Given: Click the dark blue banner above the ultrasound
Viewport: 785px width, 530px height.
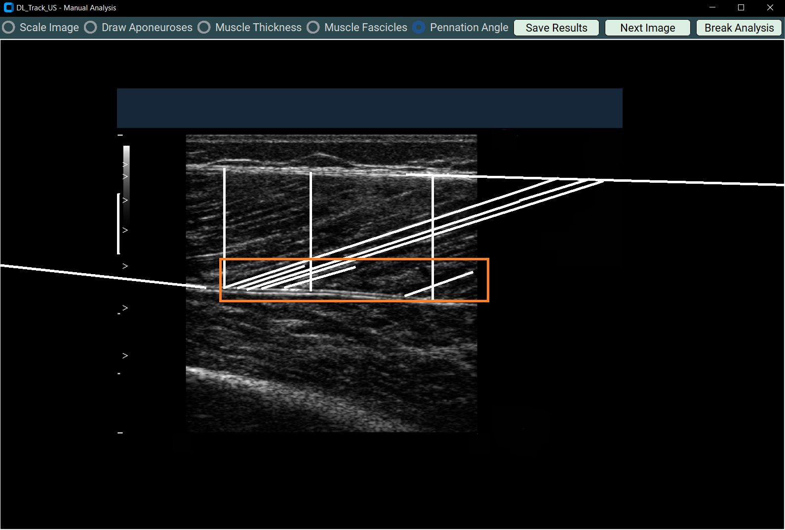Looking at the screenshot, I should (369, 108).
